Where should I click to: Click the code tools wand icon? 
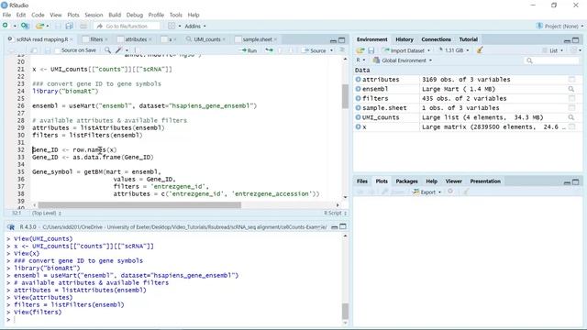tap(119, 50)
